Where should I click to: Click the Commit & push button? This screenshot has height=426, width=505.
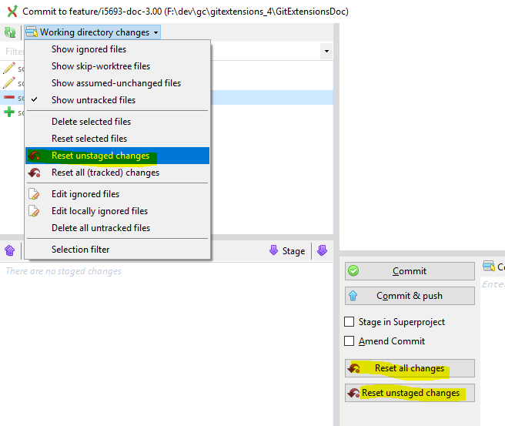[410, 296]
